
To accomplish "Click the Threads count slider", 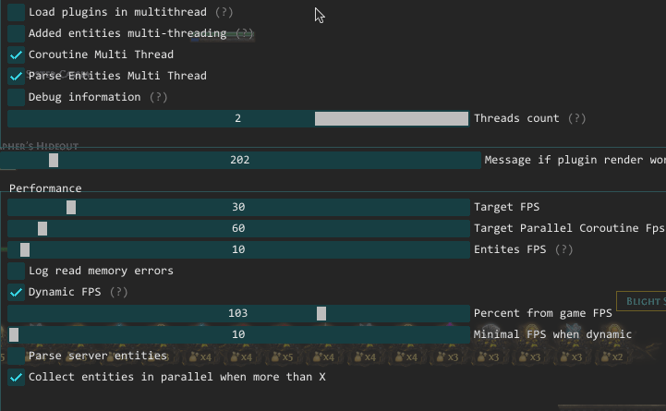I will click(x=238, y=118).
